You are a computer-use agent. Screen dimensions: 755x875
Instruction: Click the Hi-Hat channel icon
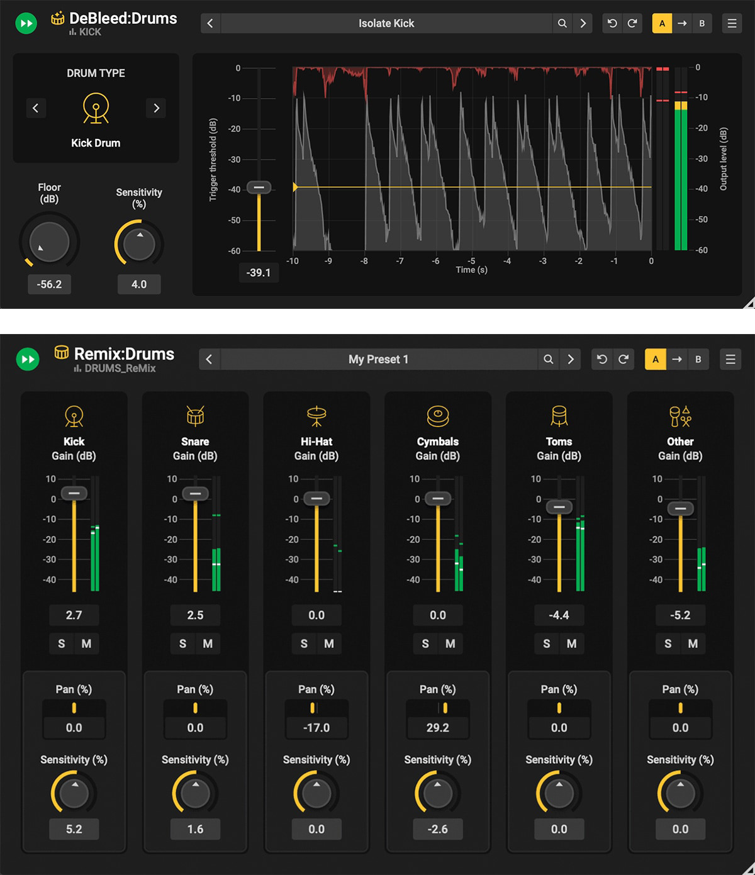(316, 416)
